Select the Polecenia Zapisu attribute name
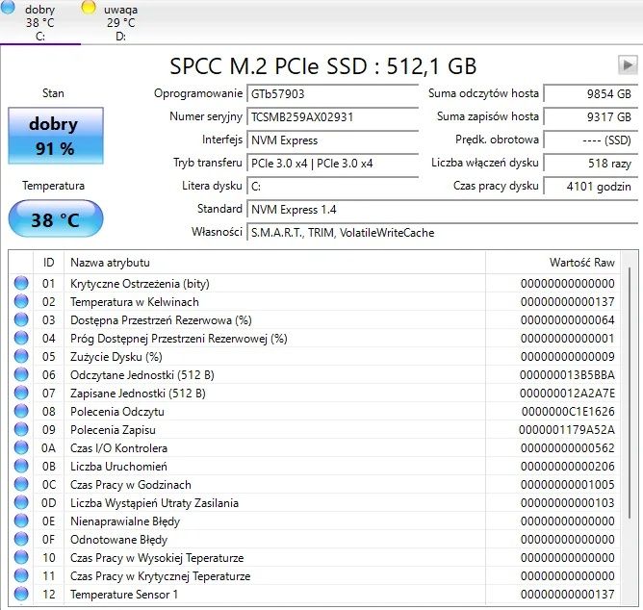643x610 pixels. [113, 430]
